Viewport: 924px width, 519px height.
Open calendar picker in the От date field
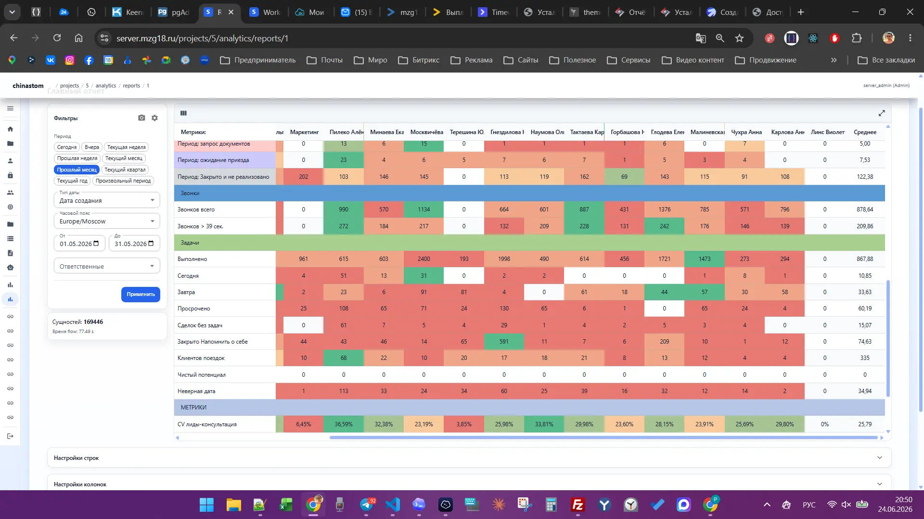(x=96, y=244)
